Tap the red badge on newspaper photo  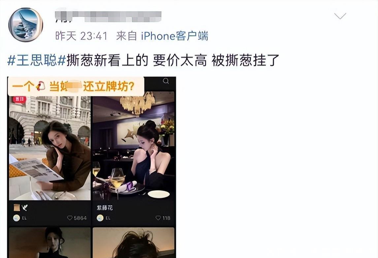[19, 100]
